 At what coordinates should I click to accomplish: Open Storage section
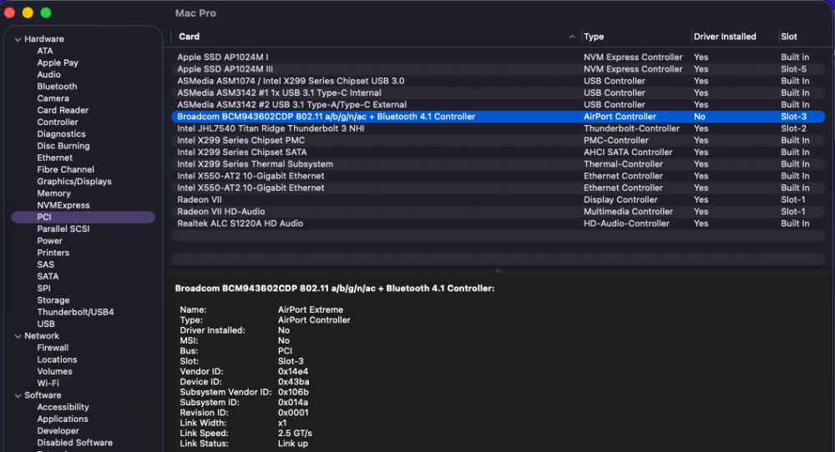click(53, 300)
